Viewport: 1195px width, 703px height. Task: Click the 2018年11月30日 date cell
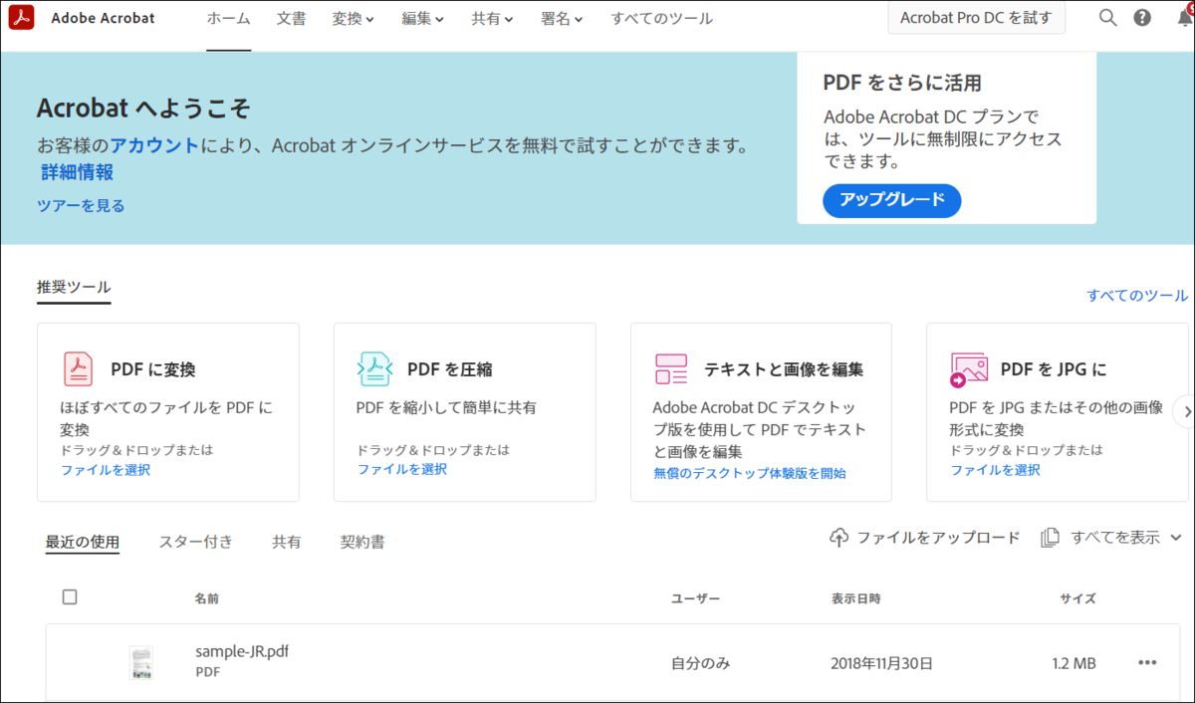pos(881,663)
